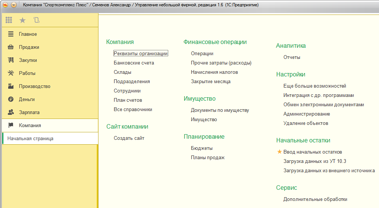Open Бюджеты link
Screen dimensions: 379x208
[x=202, y=148]
